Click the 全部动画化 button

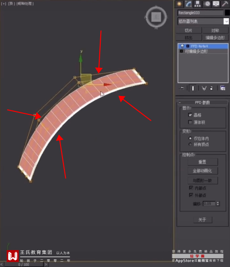(x=202, y=171)
